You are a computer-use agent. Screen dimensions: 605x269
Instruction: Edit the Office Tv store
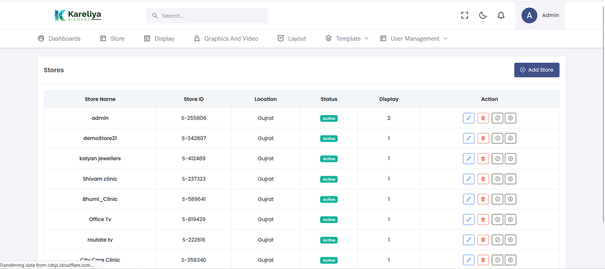pos(469,220)
